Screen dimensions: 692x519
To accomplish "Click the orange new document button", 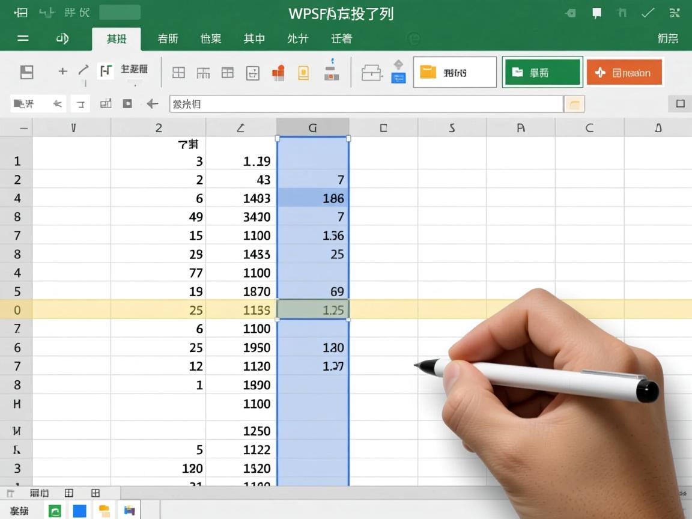I will pyautogui.click(x=624, y=72).
